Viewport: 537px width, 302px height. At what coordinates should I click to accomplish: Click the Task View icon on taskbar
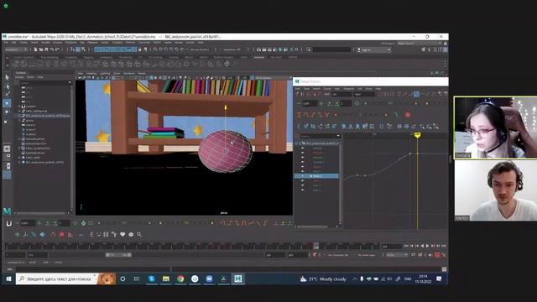click(136, 279)
